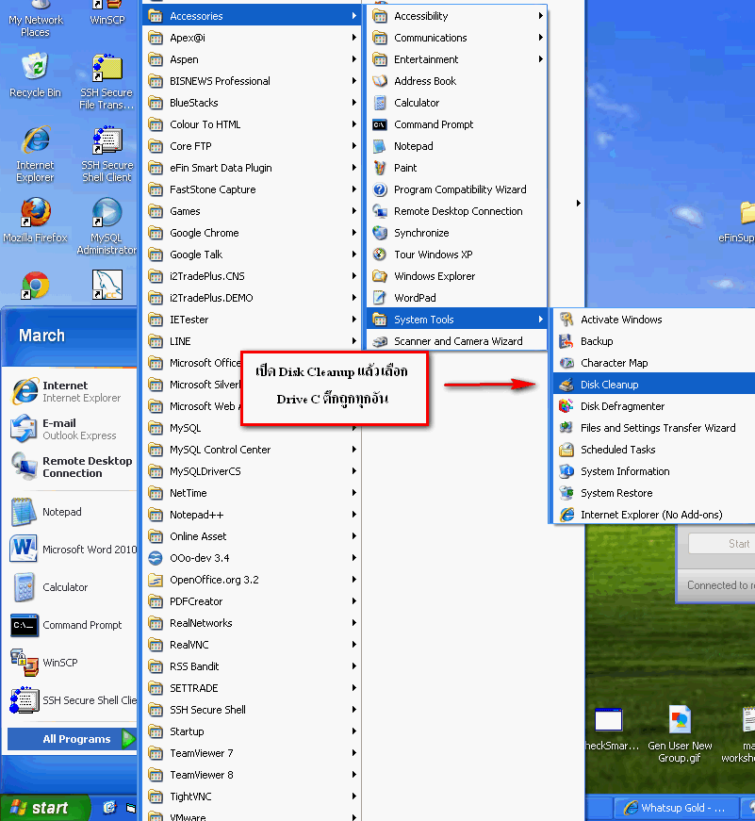
Task: Select the System Tools submenu item
Action: (x=456, y=320)
